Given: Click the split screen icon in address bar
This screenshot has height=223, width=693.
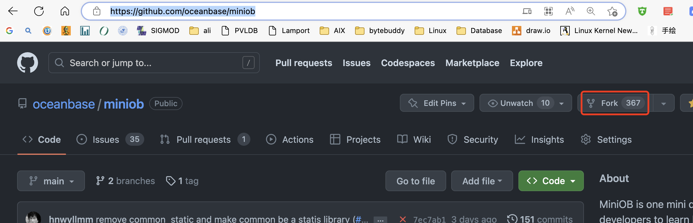Looking at the screenshot, I should coord(527,11).
